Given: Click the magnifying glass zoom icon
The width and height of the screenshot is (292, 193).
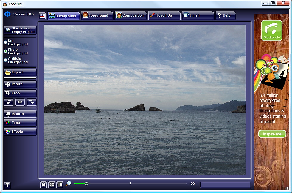Looking at the screenshot, I should [x=68, y=183].
